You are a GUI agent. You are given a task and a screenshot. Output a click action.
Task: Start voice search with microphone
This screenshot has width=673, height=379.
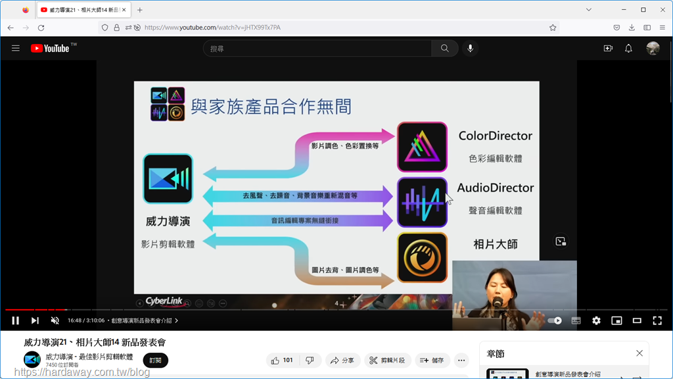471,49
